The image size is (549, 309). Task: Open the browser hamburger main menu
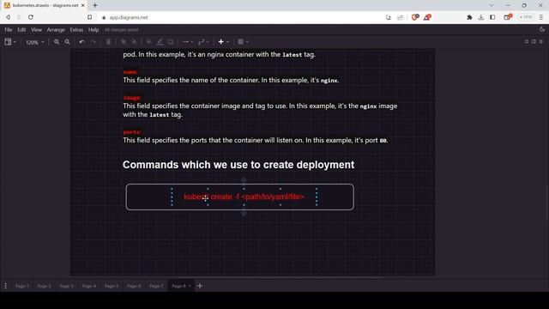point(541,17)
